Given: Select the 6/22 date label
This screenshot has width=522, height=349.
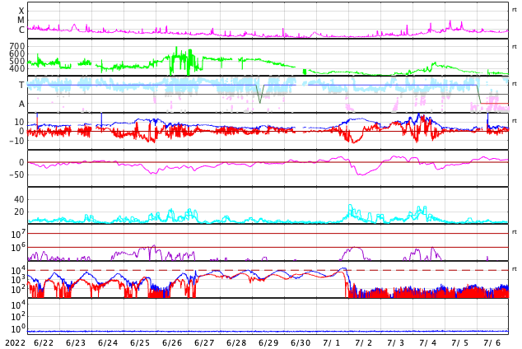Looking at the screenshot, I should coord(44,343).
